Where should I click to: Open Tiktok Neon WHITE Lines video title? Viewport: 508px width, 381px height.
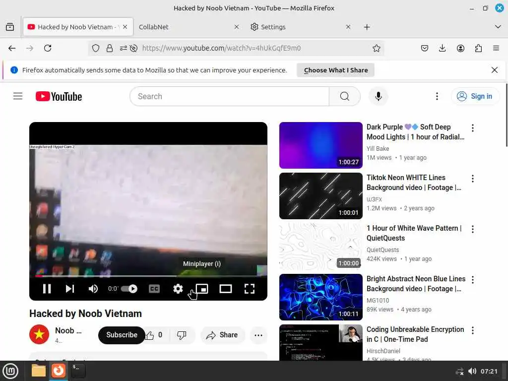[414, 183]
